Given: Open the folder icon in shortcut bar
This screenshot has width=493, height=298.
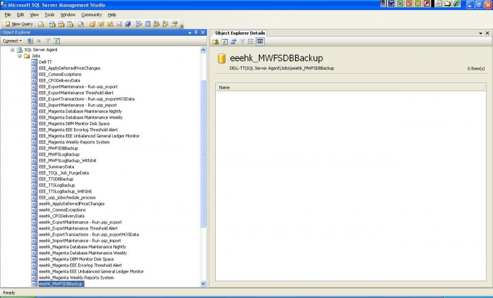Looking at the screenshot, I should 447,4.
